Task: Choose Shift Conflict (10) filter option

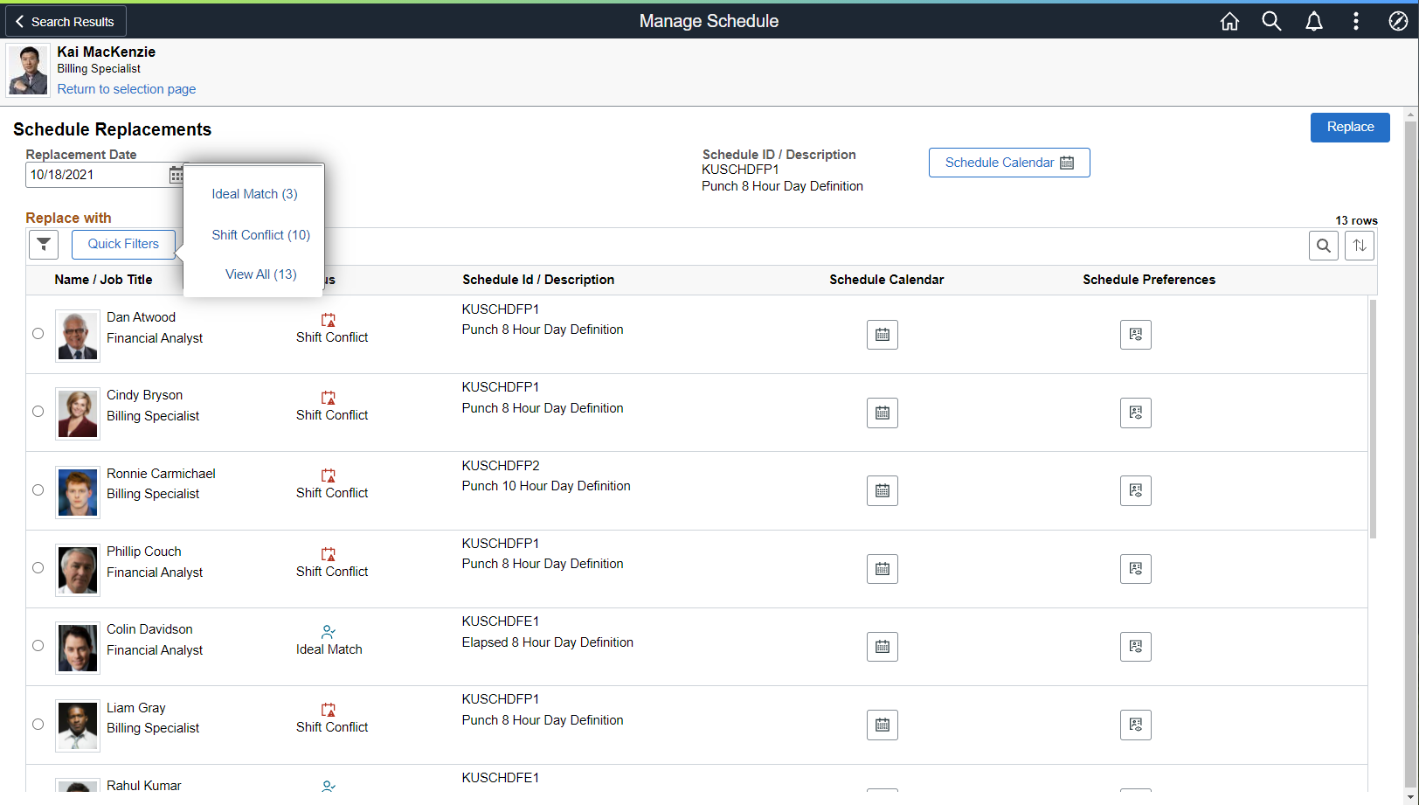Action: [x=260, y=235]
